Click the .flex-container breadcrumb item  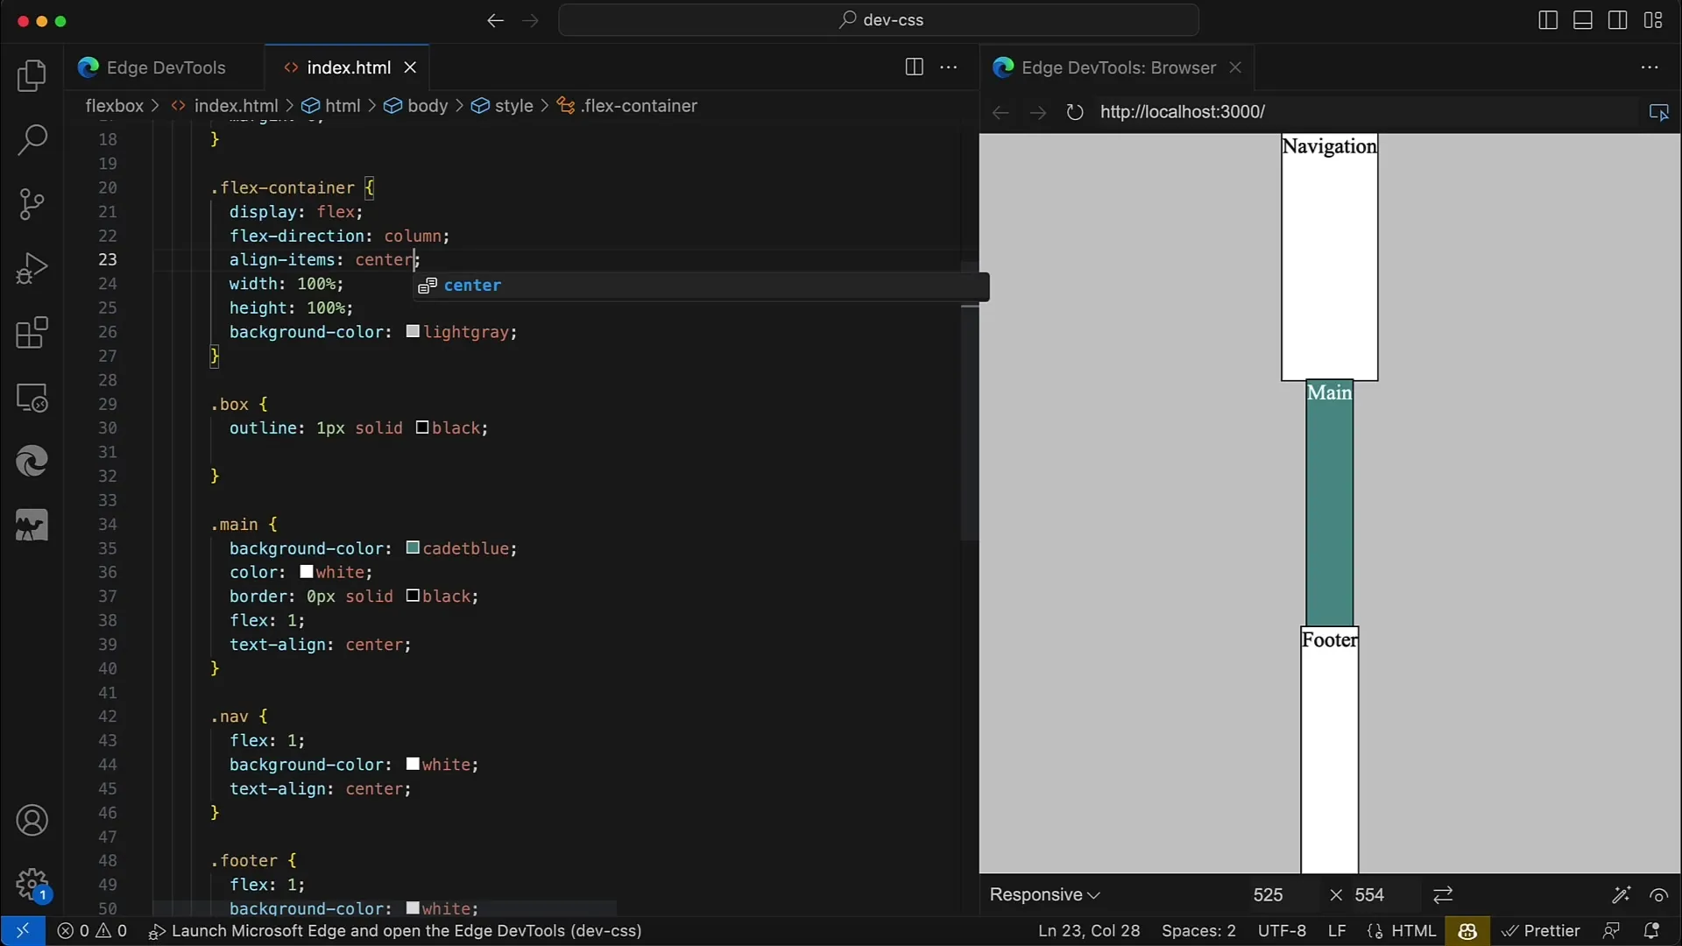click(638, 106)
